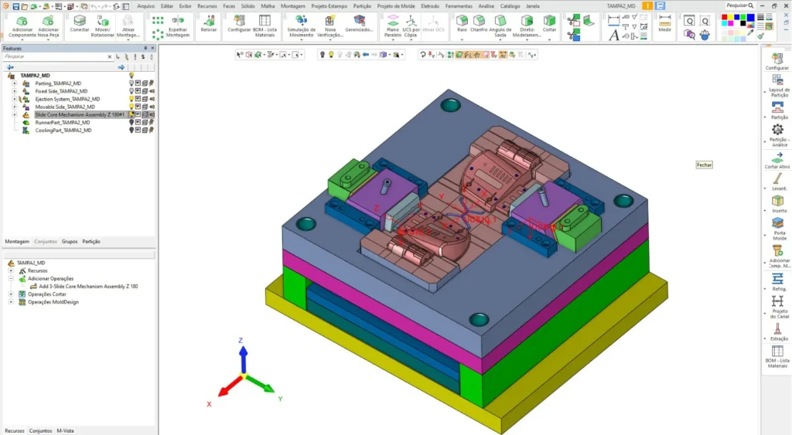
Task: Select the Mover/Rotacionar tool
Action: (x=103, y=25)
